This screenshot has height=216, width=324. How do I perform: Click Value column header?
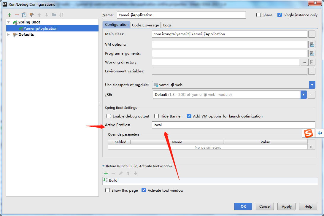[265, 142]
